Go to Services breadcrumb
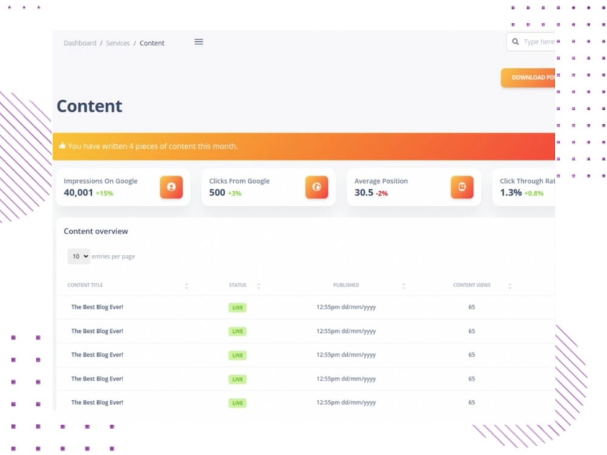607x455 pixels. (118, 43)
